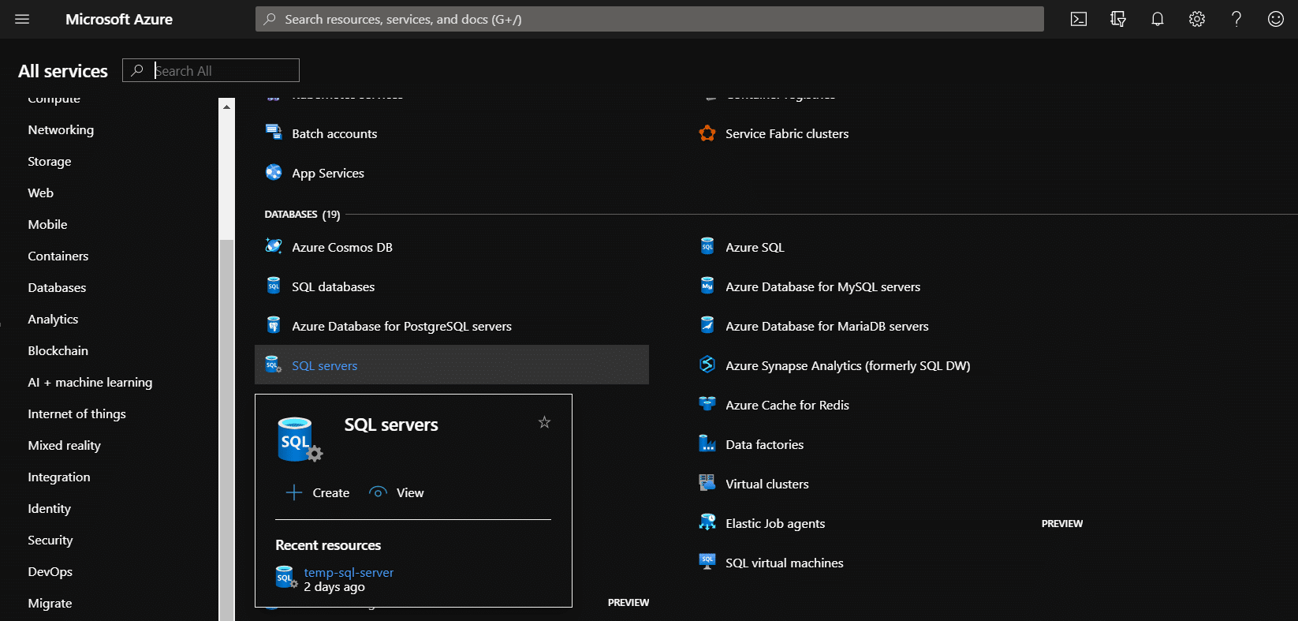The height and width of the screenshot is (621, 1298).
Task: Focus the Search All input field
Action: click(x=211, y=70)
